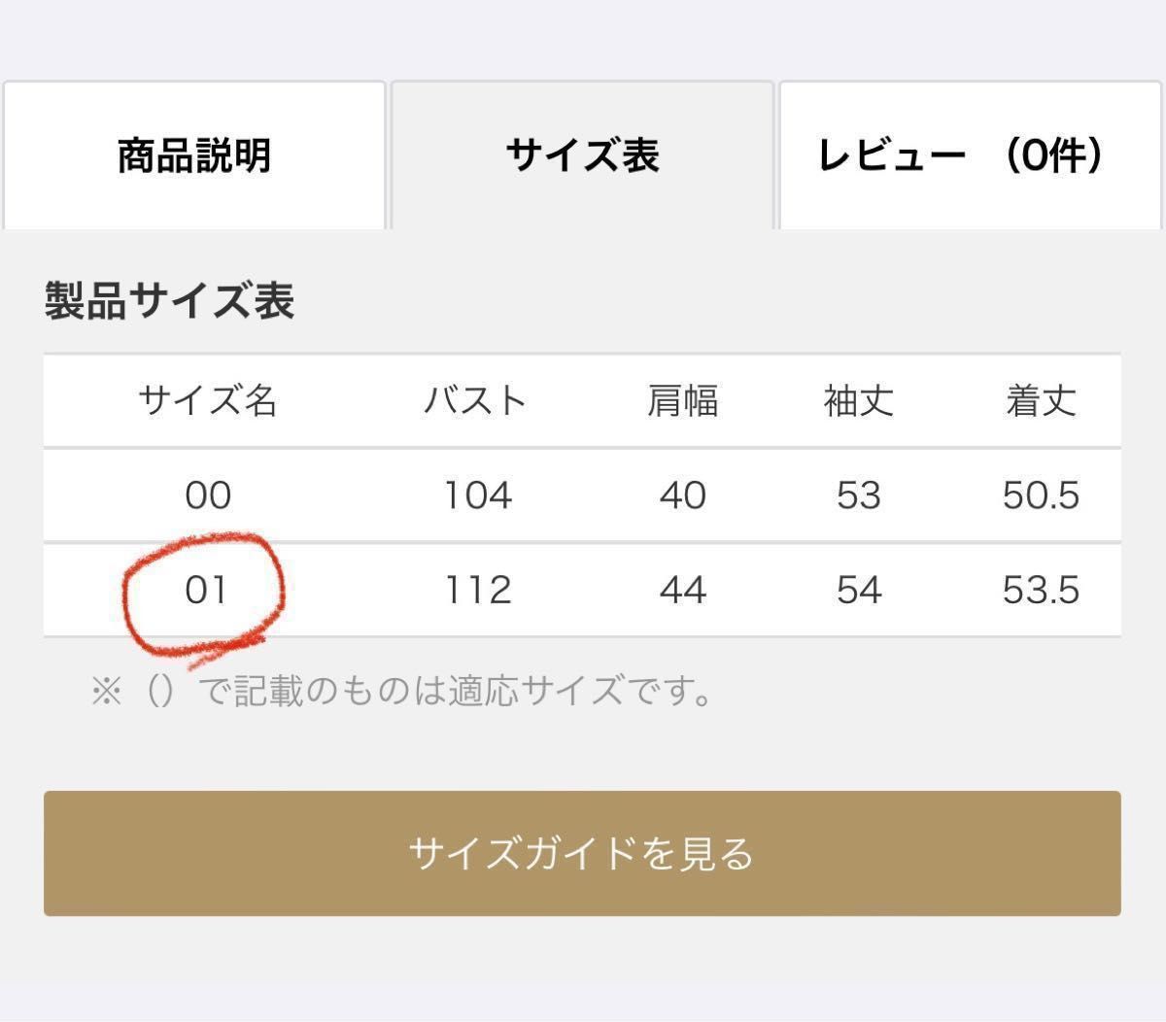The height and width of the screenshot is (1022, 1166).
Task: Open the 商品説明 tab
Action: (x=194, y=155)
